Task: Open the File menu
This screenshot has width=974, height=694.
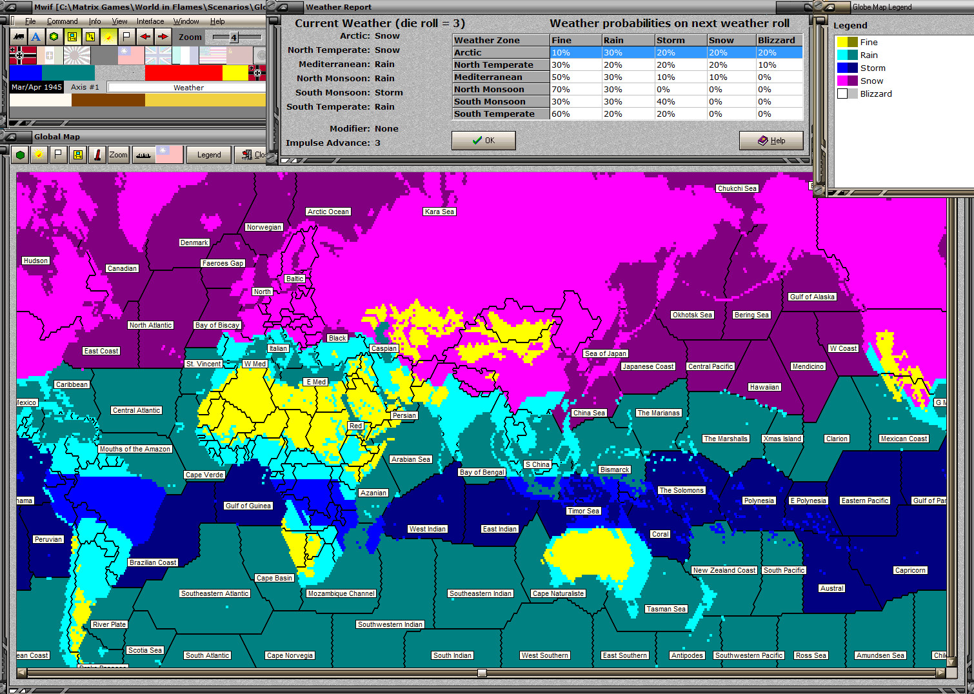Action: point(30,21)
